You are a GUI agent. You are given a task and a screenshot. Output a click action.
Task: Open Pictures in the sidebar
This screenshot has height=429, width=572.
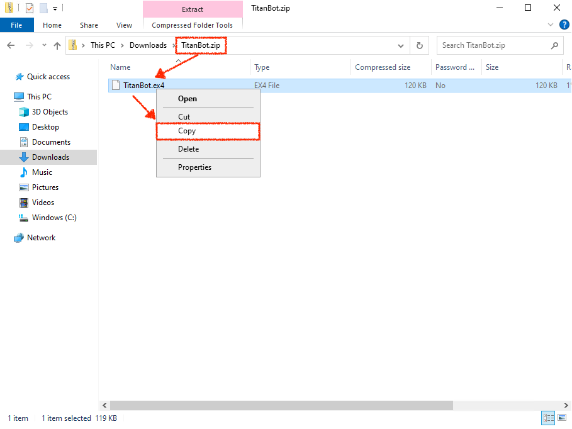point(45,187)
